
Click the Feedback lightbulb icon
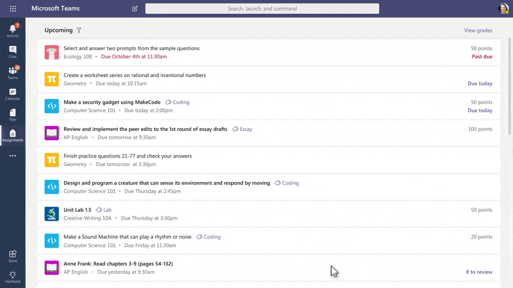point(13,277)
